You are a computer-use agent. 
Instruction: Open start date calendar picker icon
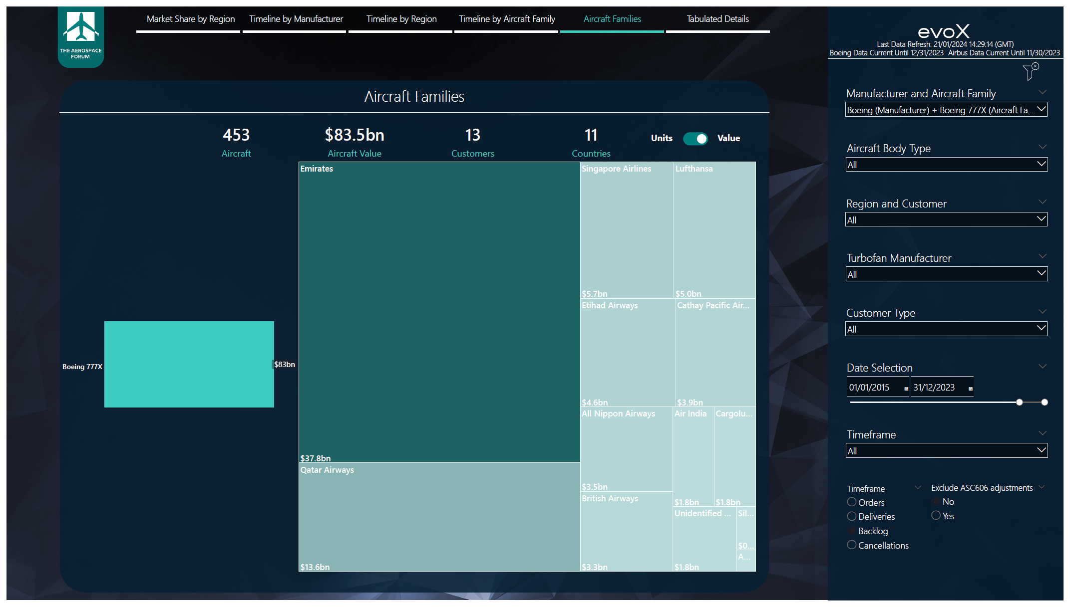click(906, 389)
